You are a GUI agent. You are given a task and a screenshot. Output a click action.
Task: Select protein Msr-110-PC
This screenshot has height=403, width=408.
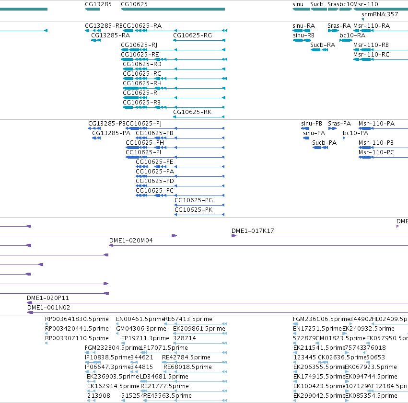tap(376, 152)
